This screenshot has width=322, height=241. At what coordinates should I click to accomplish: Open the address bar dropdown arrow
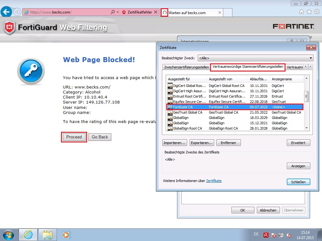pos(118,12)
